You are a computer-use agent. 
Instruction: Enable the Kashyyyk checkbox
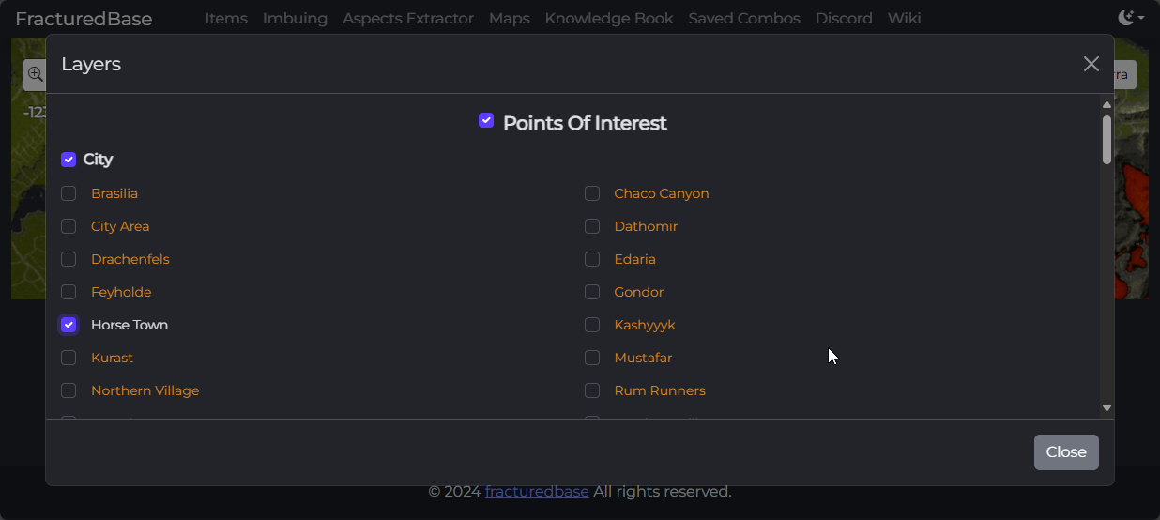tap(592, 325)
